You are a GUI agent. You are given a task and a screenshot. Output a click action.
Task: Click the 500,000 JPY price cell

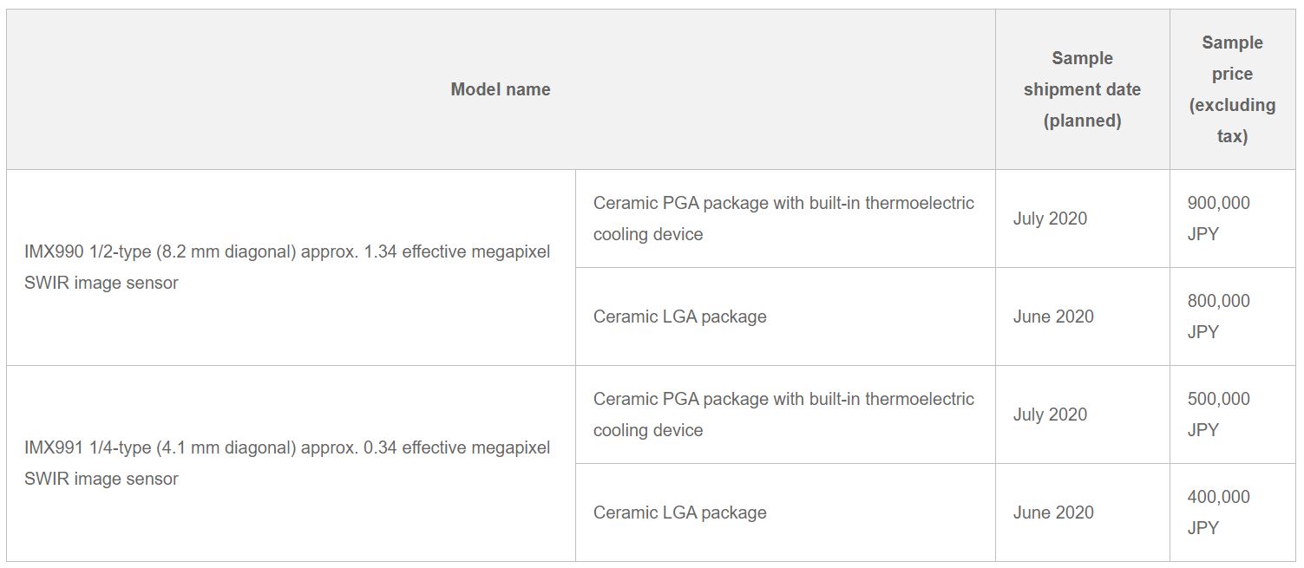coord(1218,415)
